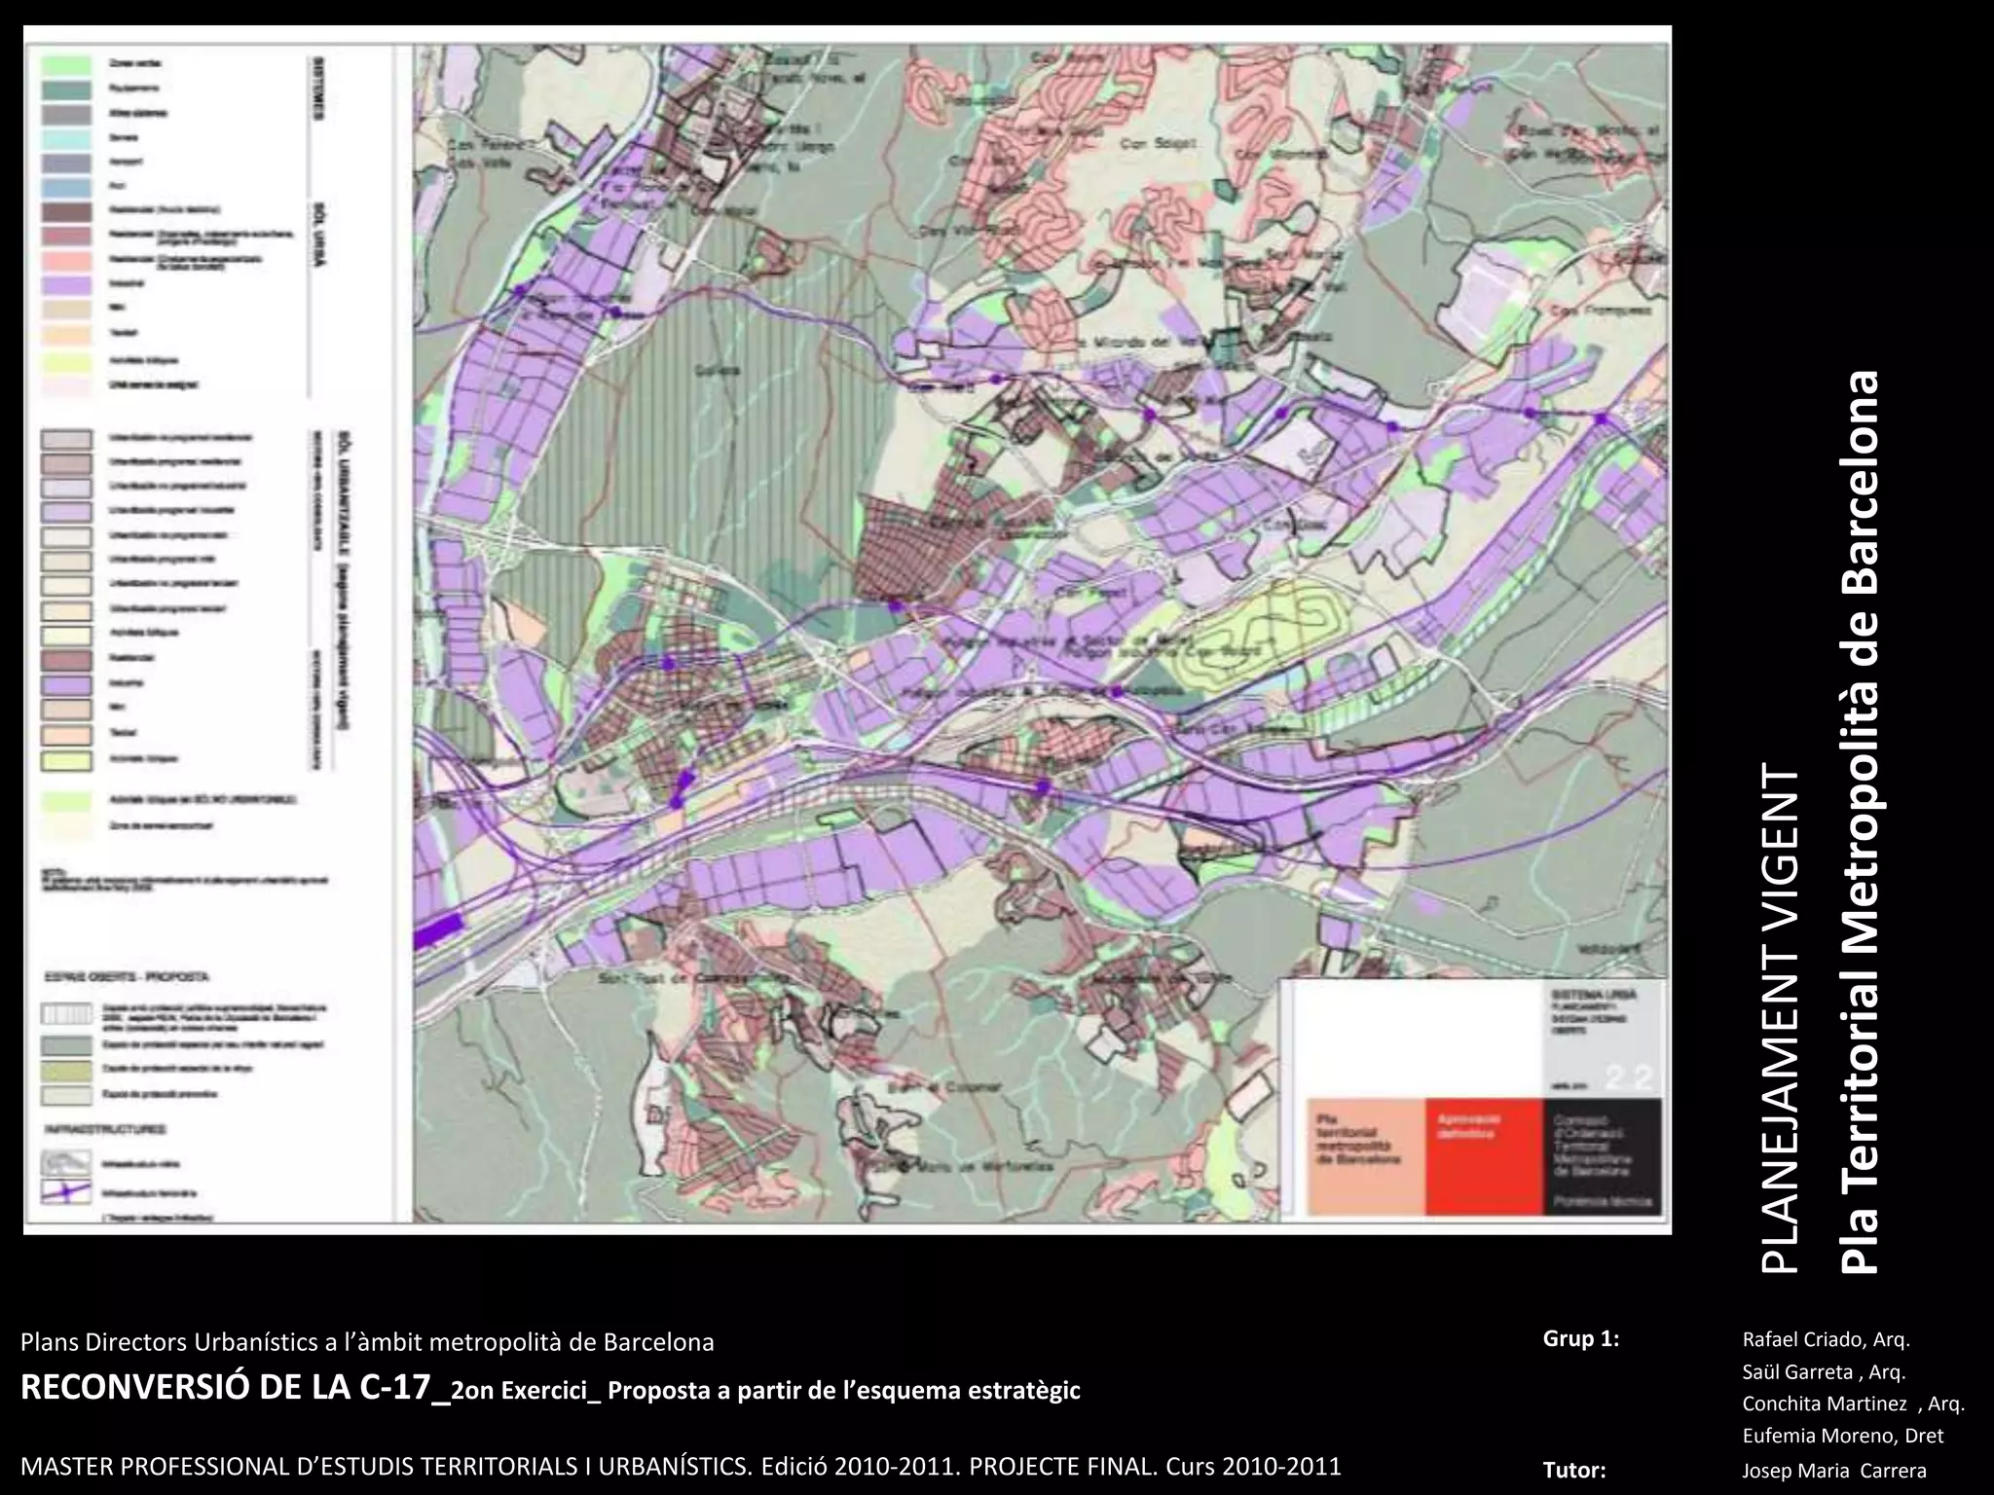Click the red 'Aprovació definitiva' block

pos(1483,1156)
